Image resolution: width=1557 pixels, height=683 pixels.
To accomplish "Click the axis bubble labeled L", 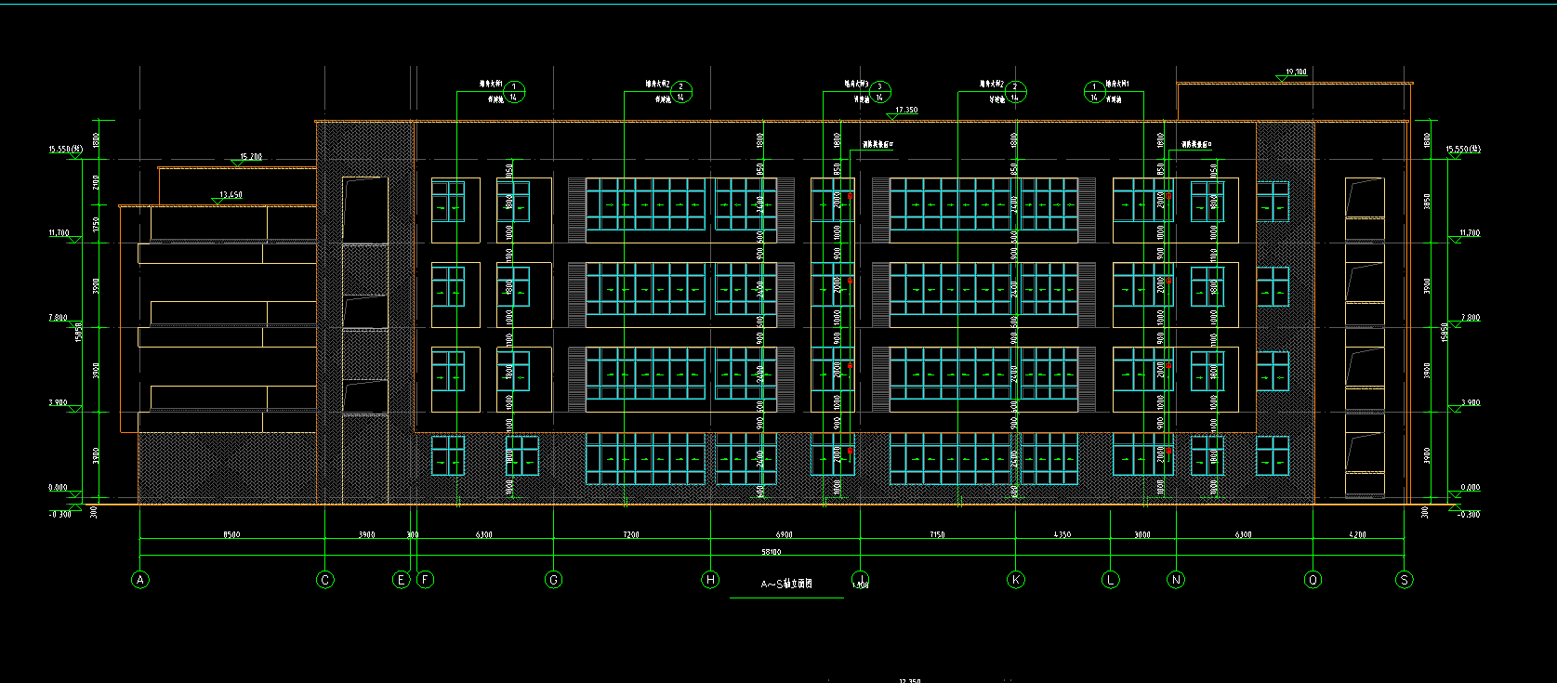I will tap(1110, 580).
